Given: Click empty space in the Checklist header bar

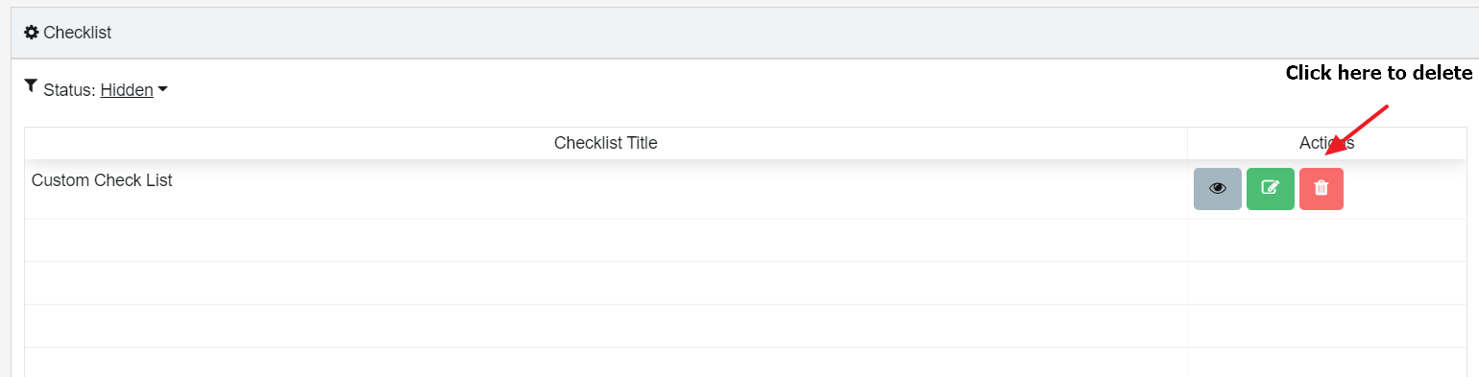Looking at the screenshot, I should [x=768, y=33].
